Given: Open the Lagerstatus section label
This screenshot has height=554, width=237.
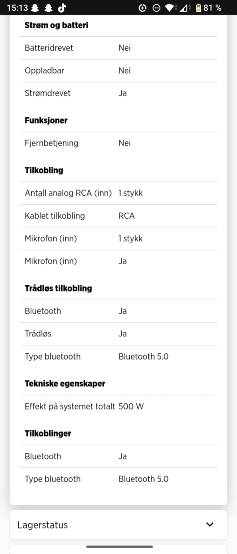Looking at the screenshot, I should point(42,525).
